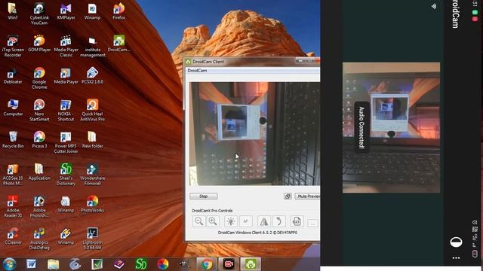Trigger autofocus with the AF button

click(x=245, y=221)
